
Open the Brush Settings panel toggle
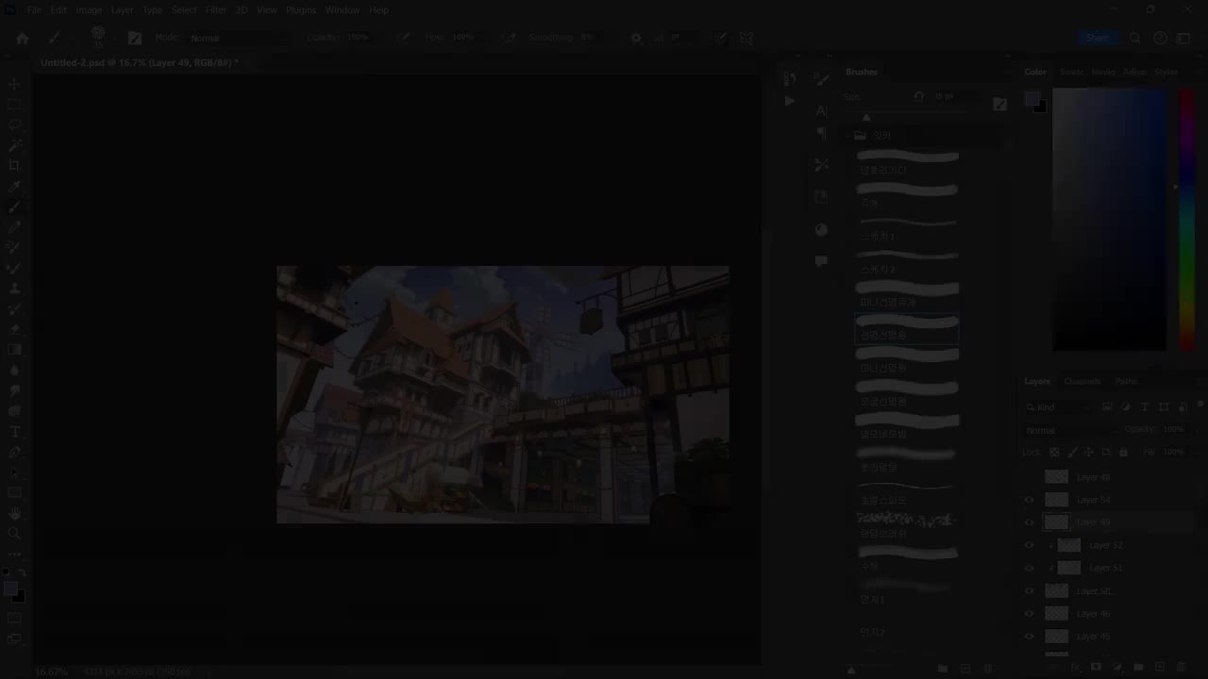point(134,38)
